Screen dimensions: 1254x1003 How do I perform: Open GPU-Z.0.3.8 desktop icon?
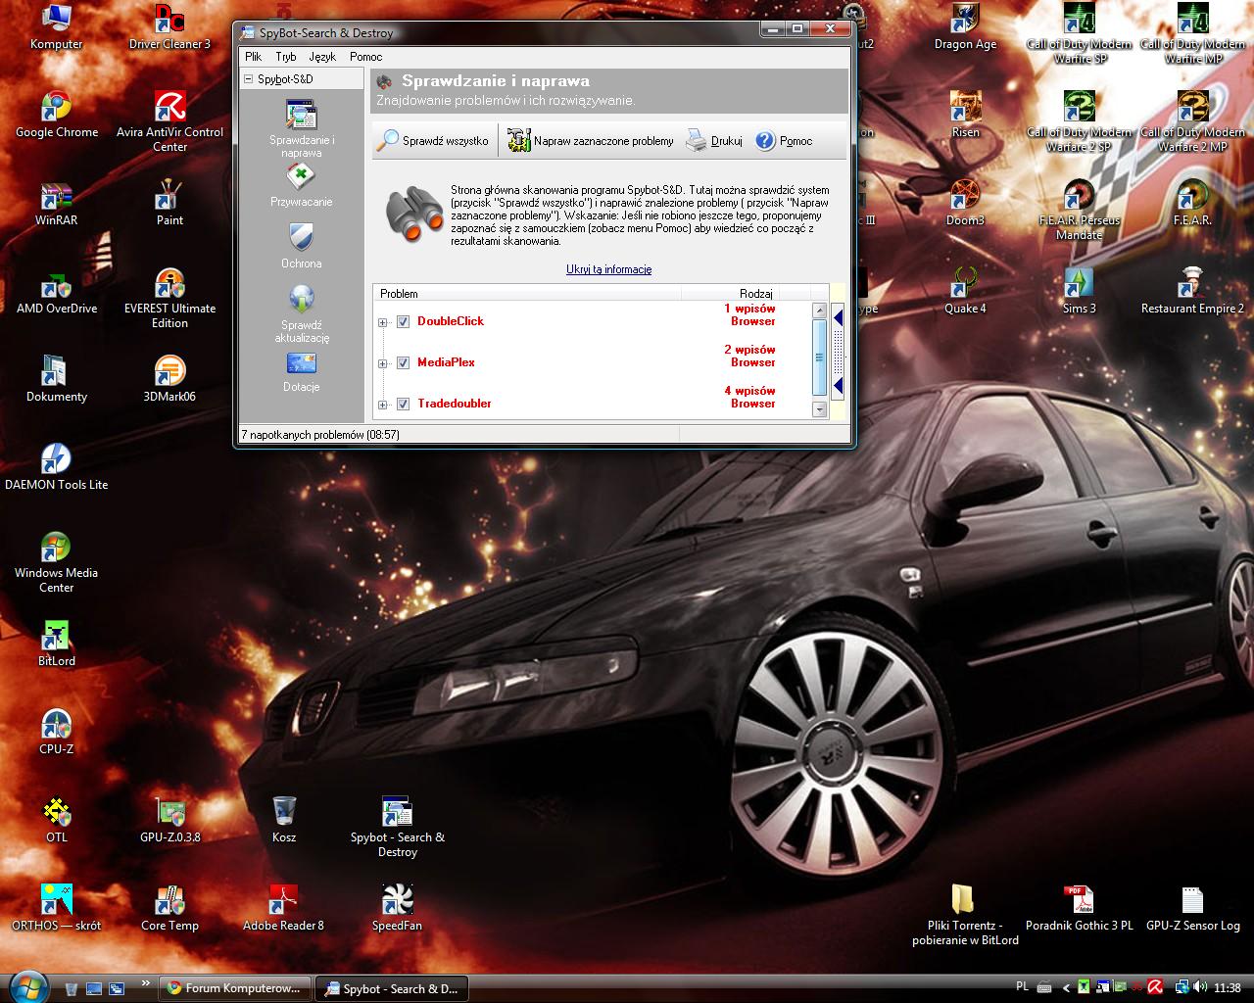click(170, 820)
